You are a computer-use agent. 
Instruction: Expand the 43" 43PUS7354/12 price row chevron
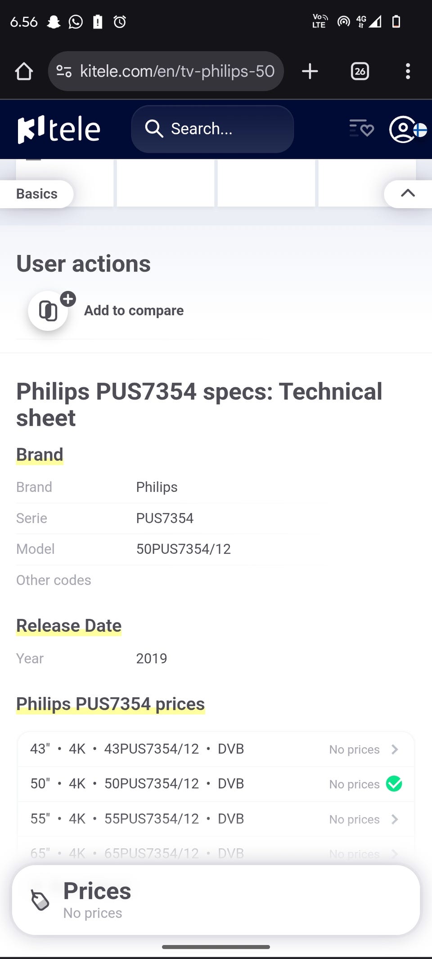[395, 749]
